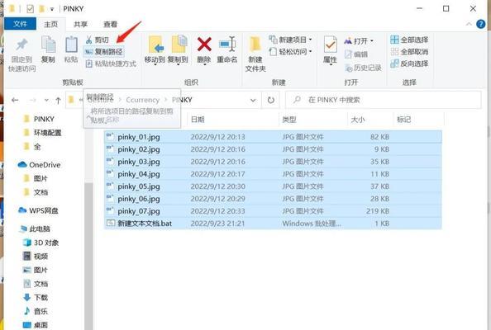Click Select none (全部取消)
The width and height of the screenshot is (491, 330).
coord(409,51)
